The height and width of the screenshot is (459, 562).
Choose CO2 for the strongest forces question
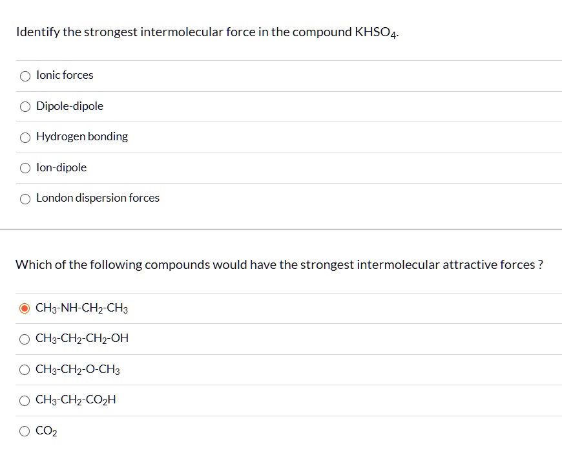pyautogui.click(x=25, y=431)
